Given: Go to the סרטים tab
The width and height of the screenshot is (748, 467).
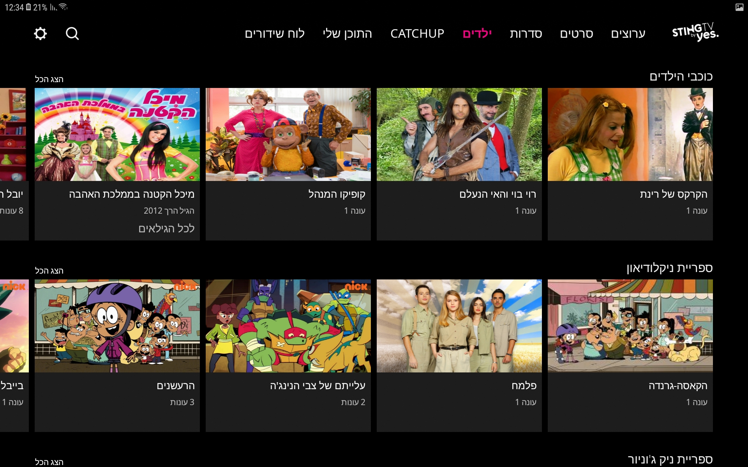Looking at the screenshot, I should pyautogui.click(x=577, y=33).
